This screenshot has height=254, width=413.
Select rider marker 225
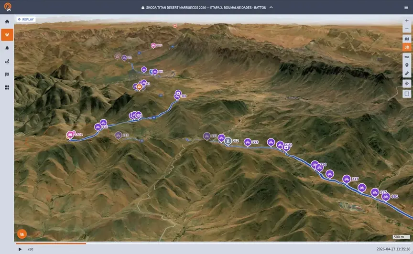375,193
